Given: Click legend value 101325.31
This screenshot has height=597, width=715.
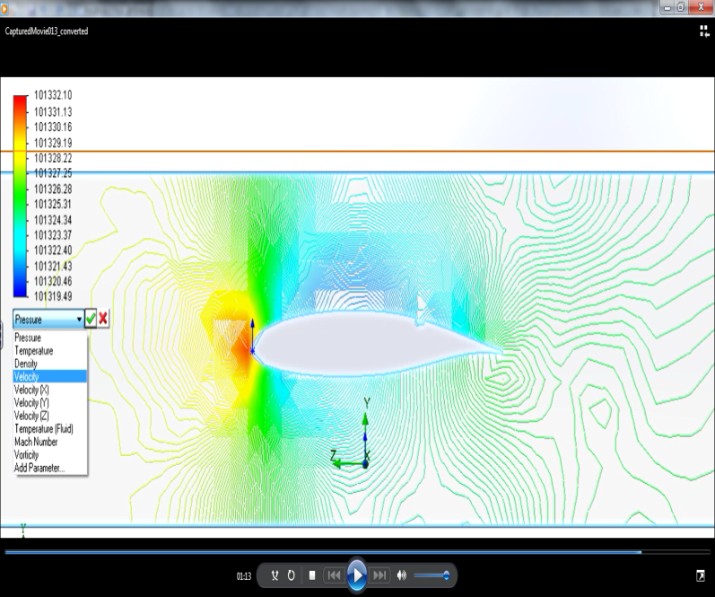Looking at the screenshot, I should coord(53,204).
